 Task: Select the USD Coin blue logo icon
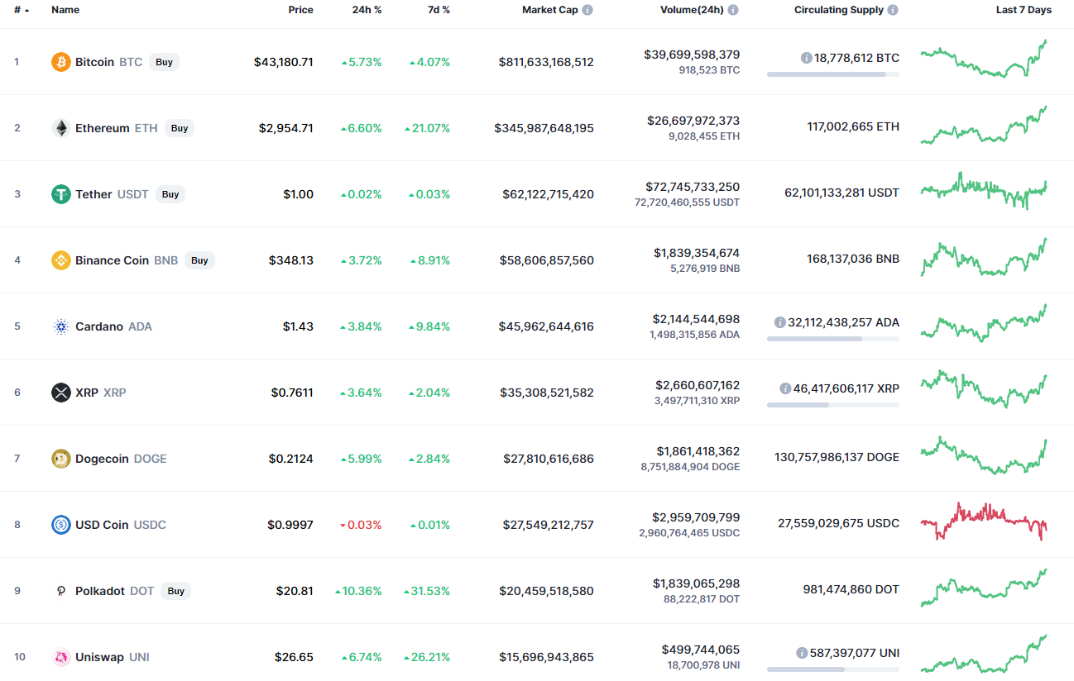tap(61, 525)
